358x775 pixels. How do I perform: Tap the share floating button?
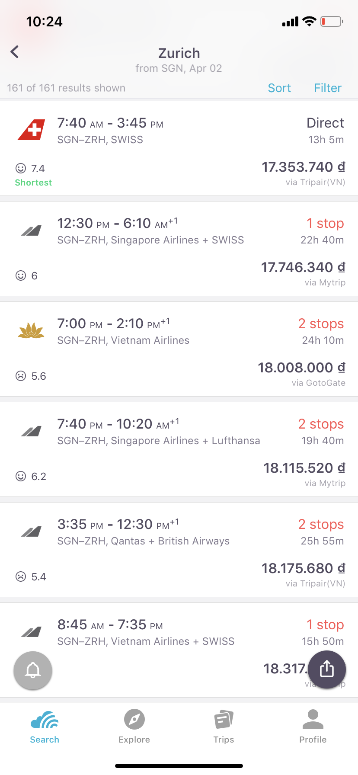coord(327,669)
